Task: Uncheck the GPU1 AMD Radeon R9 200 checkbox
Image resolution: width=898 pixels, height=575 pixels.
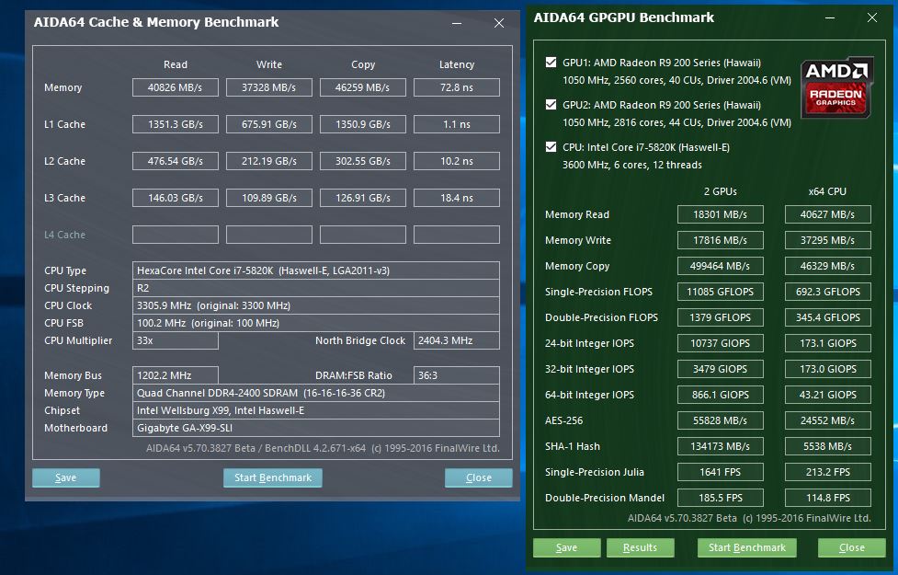Action: [551, 63]
